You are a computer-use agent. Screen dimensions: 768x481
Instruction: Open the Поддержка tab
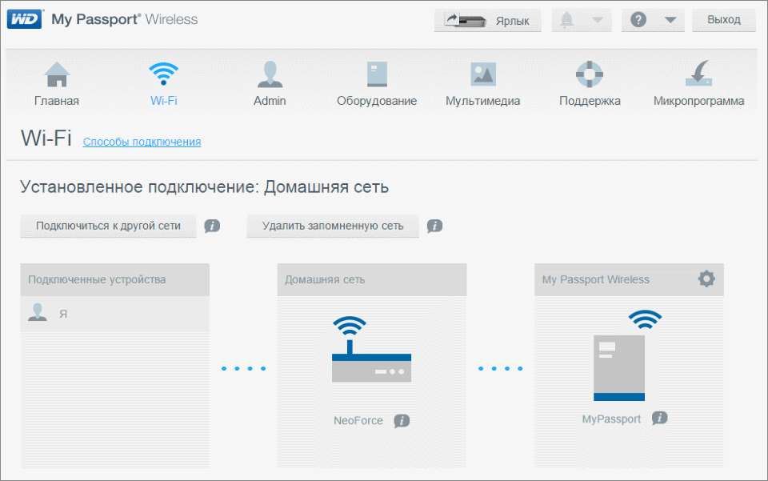[x=590, y=85]
